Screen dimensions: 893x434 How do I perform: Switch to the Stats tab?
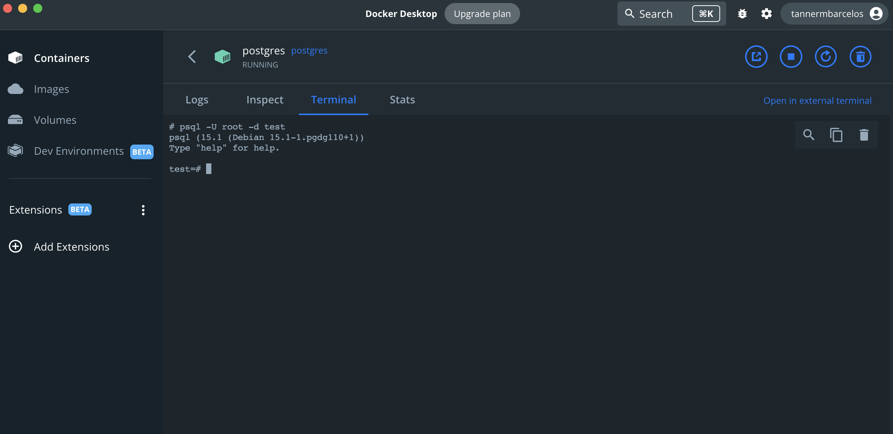(x=402, y=100)
